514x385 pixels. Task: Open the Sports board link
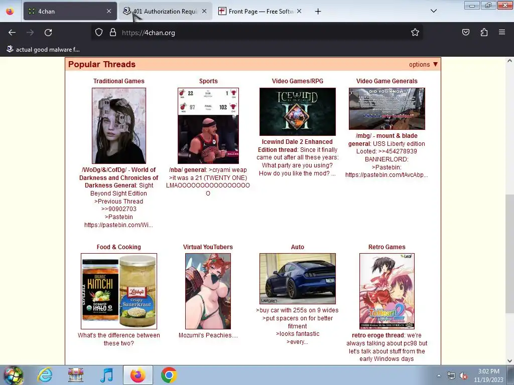(208, 81)
